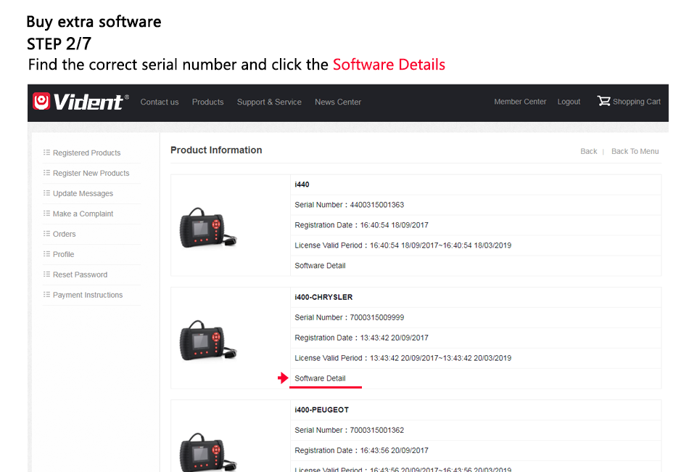Click list icon beside Payment Instructions

(x=46, y=294)
